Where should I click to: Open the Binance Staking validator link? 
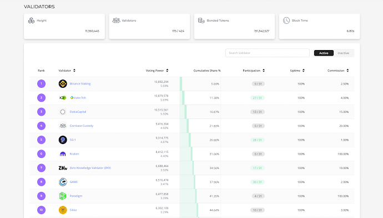(80, 83)
